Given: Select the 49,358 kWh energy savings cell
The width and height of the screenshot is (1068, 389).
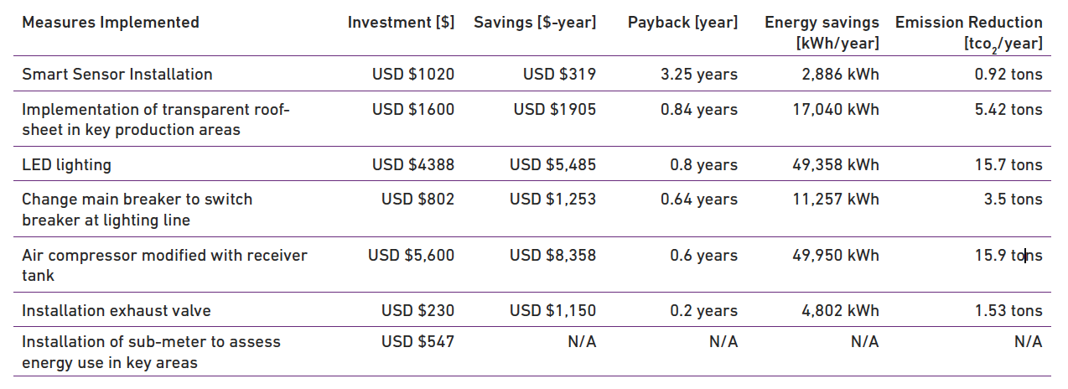Looking at the screenshot, I should coord(836,164).
